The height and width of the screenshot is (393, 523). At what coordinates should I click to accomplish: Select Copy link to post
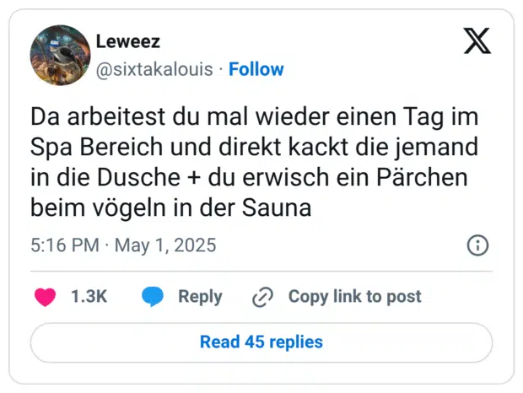pos(354,297)
